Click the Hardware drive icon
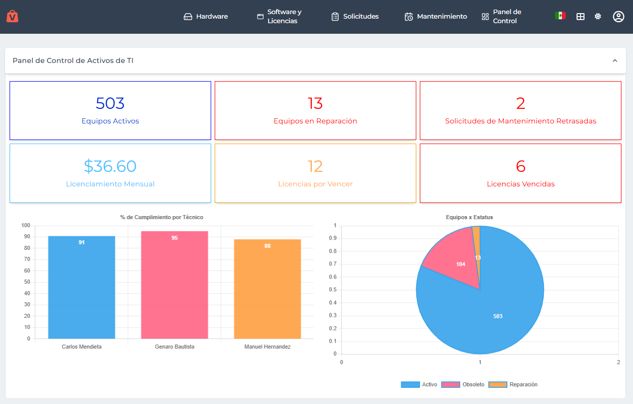This screenshot has height=404, width=633. [x=188, y=17]
